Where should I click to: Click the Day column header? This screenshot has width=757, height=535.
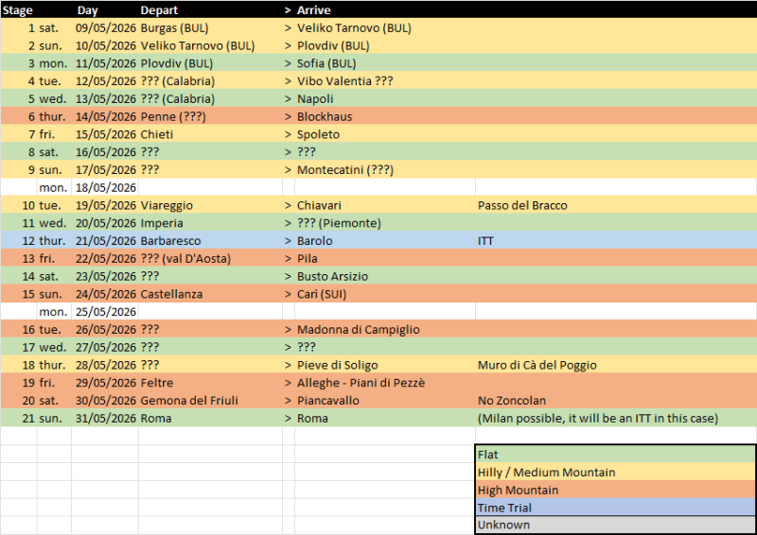(87, 10)
